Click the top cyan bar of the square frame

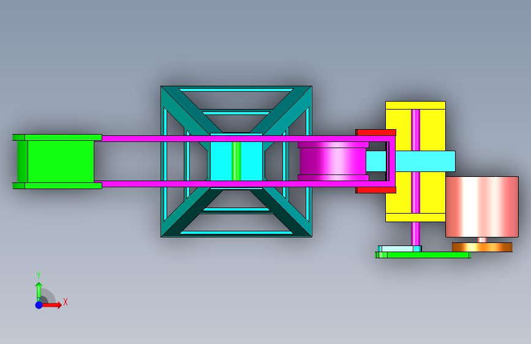(236, 90)
